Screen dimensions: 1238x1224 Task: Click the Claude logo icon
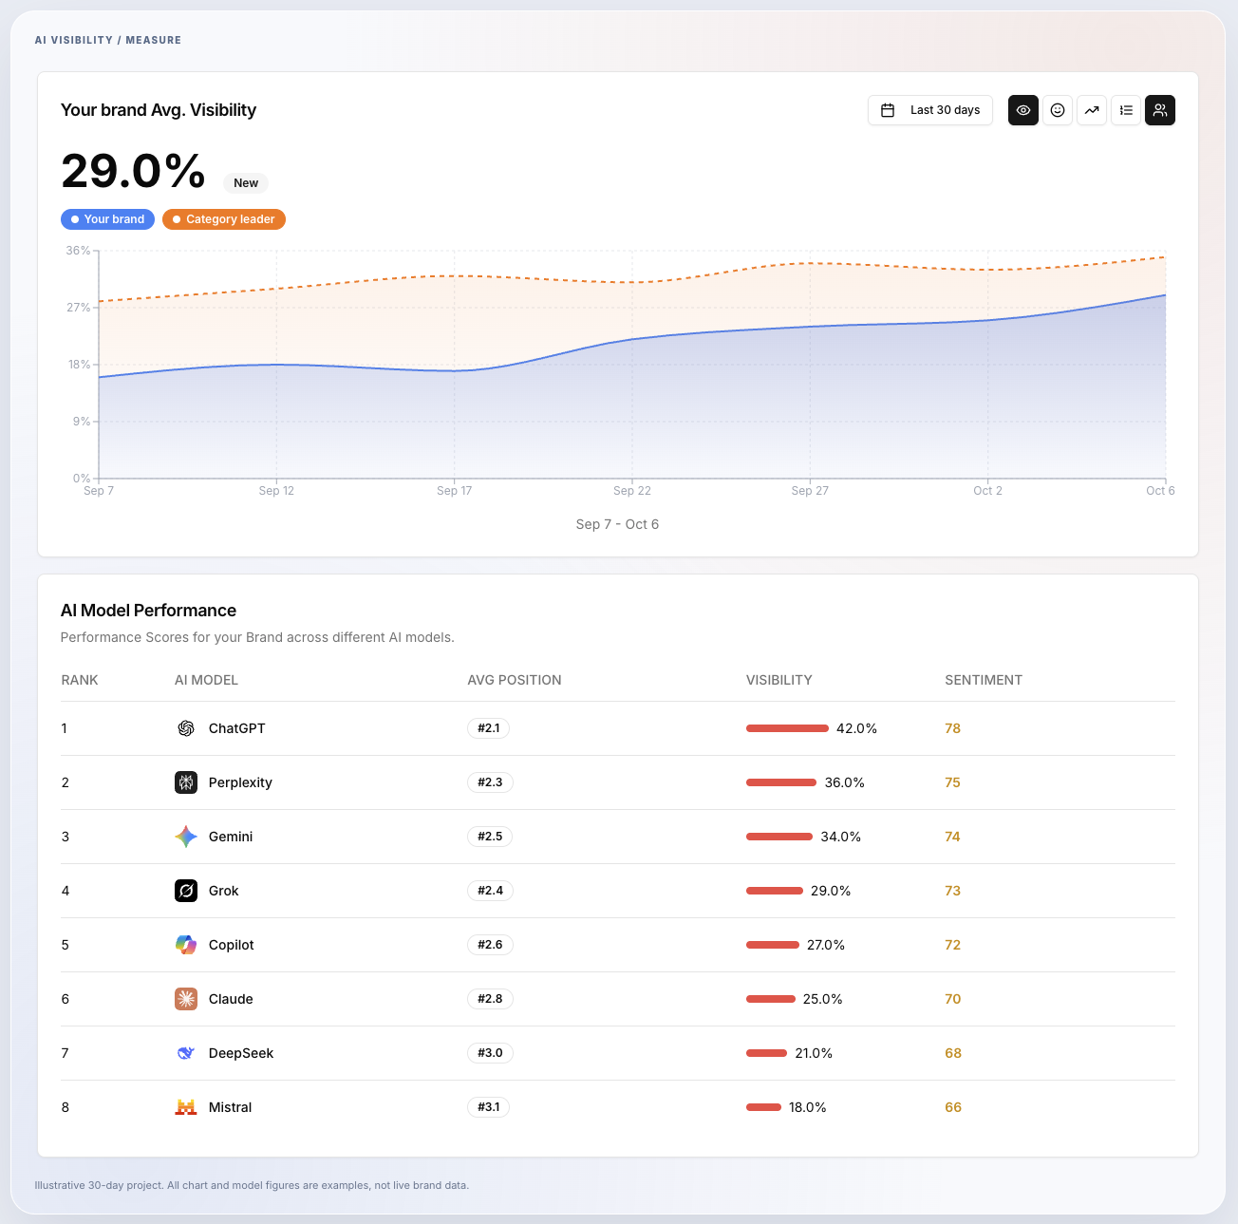tap(186, 999)
